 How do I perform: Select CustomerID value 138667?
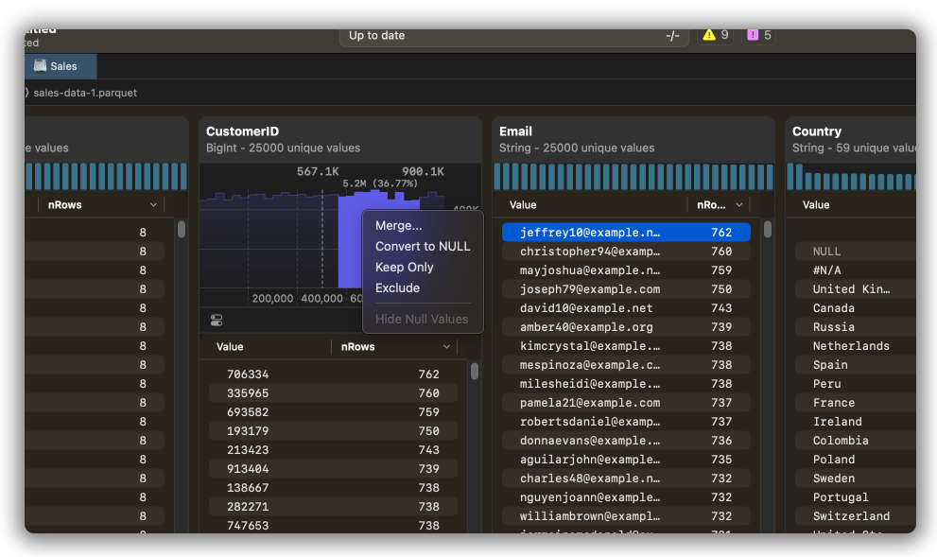click(333, 488)
